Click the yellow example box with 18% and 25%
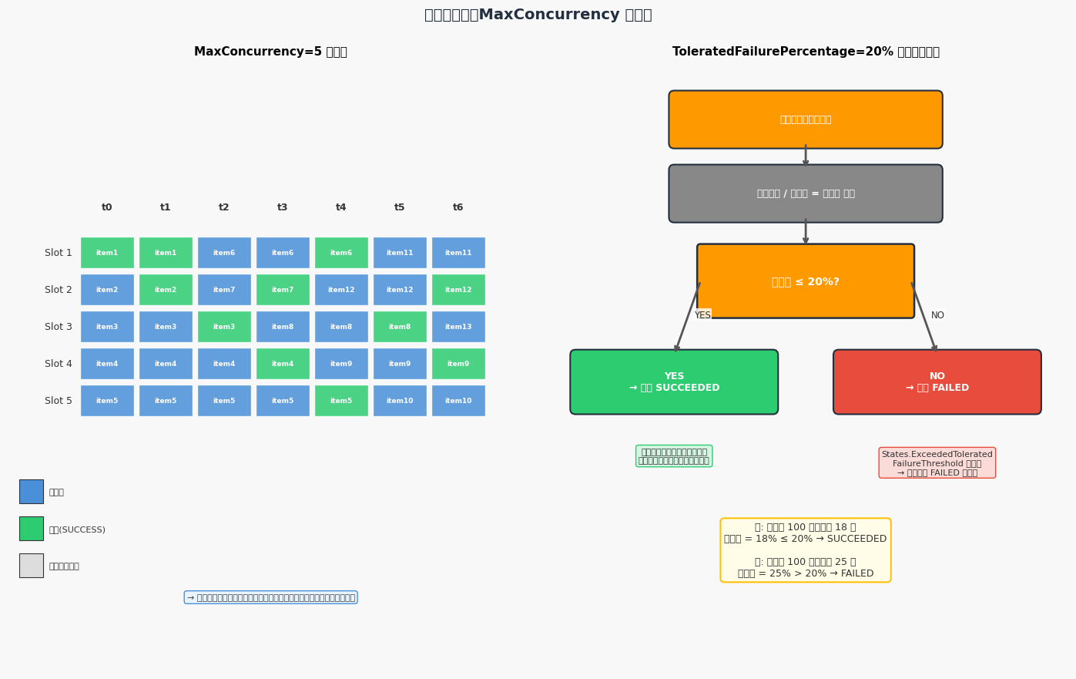The height and width of the screenshot is (679, 1076). tap(806, 550)
